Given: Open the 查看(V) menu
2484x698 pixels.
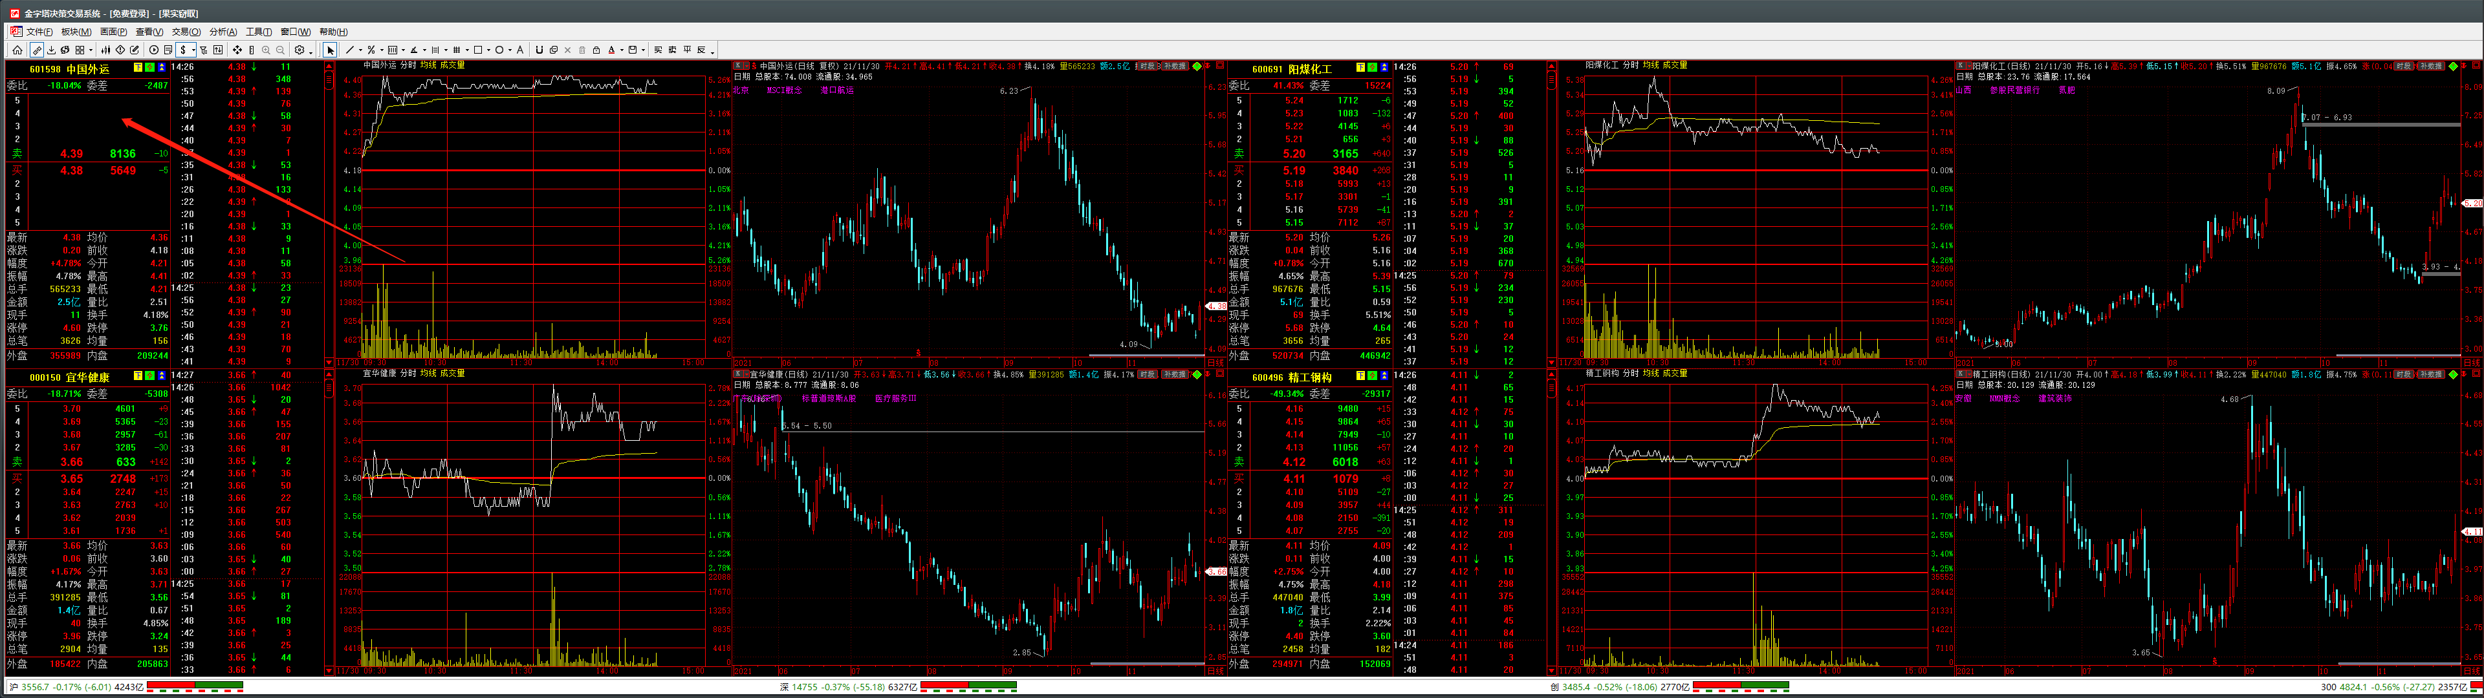Looking at the screenshot, I should [149, 32].
